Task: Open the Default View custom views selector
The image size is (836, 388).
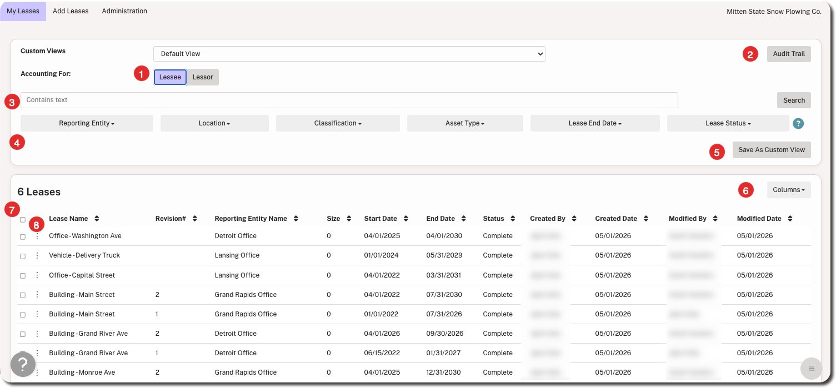Action: click(x=349, y=54)
